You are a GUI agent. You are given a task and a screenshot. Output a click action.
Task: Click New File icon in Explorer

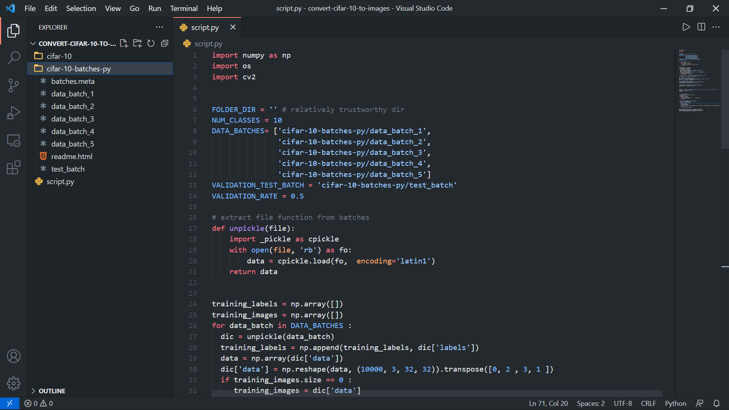click(124, 43)
